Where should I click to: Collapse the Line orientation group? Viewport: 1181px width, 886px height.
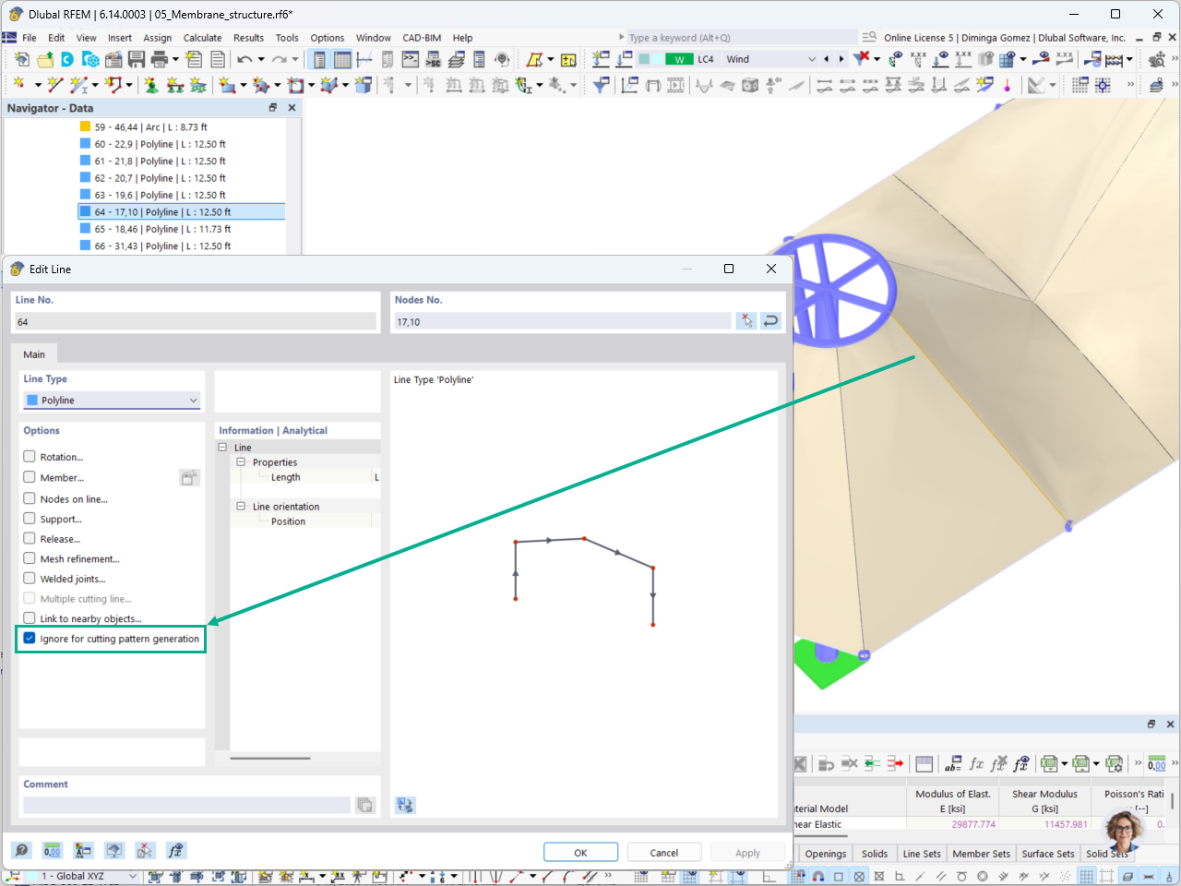pyautogui.click(x=241, y=507)
